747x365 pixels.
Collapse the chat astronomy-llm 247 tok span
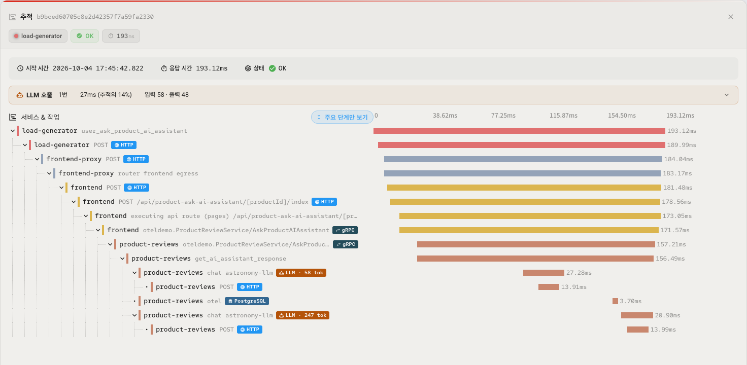134,315
